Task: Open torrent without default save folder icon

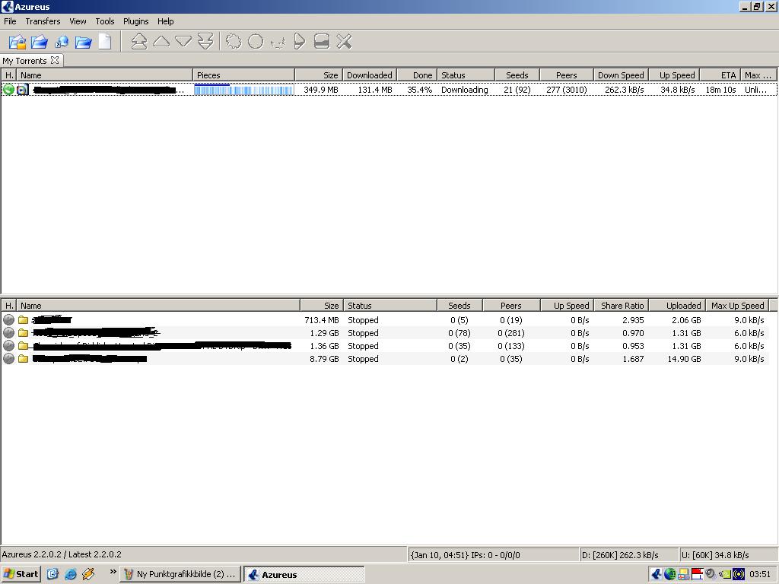Action: (40, 41)
